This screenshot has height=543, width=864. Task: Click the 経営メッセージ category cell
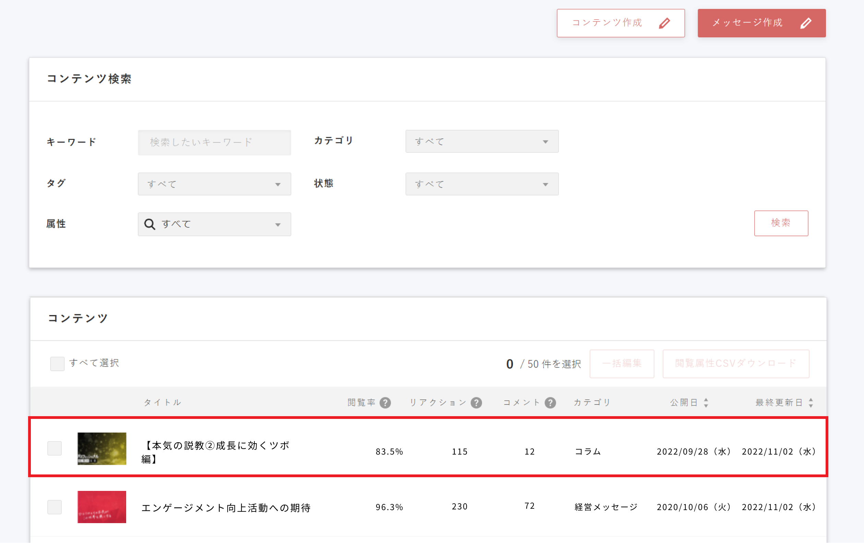tap(606, 507)
